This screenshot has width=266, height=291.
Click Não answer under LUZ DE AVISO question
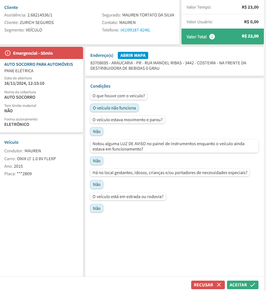click(x=97, y=161)
